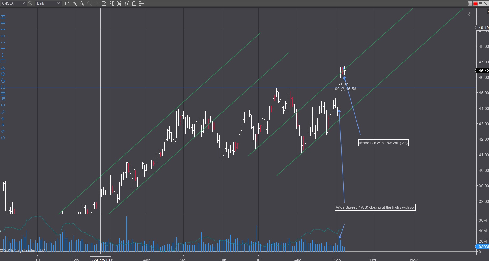Select the Andrews Pitchfork tool
Screen dimensions: 489x261
[3, 106]
